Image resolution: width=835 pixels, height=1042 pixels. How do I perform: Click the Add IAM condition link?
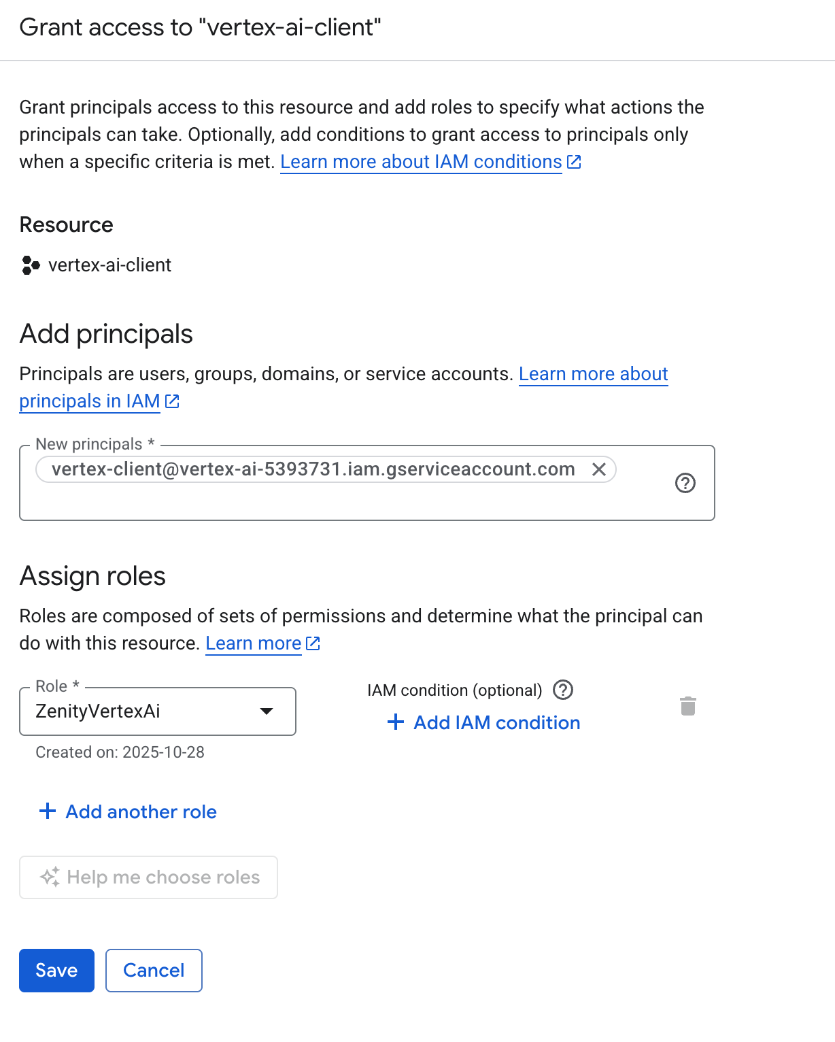496,722
